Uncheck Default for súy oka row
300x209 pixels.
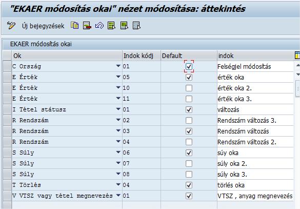[189, 153]
